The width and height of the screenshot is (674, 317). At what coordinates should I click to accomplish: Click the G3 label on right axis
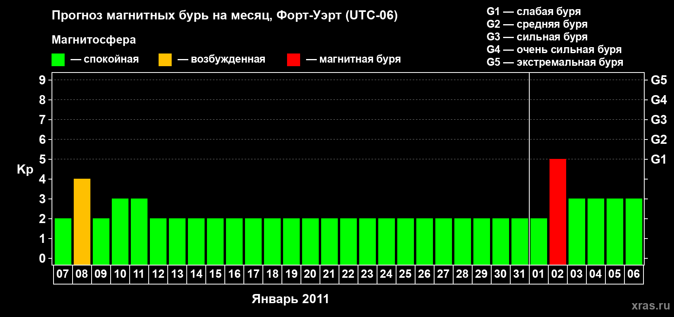[x=659, y=120]
